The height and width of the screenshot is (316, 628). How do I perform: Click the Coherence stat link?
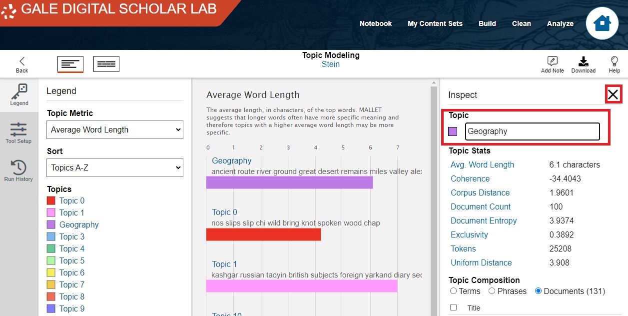pos(470,178)
